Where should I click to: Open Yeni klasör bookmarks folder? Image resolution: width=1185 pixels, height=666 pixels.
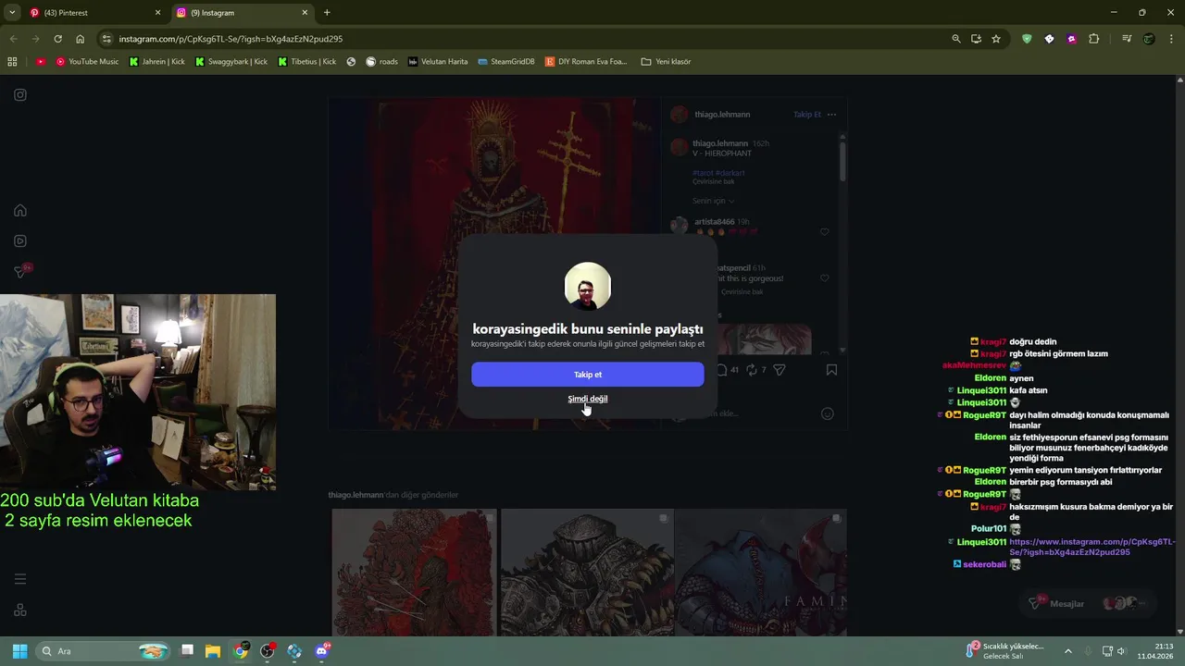click(666, 61)
